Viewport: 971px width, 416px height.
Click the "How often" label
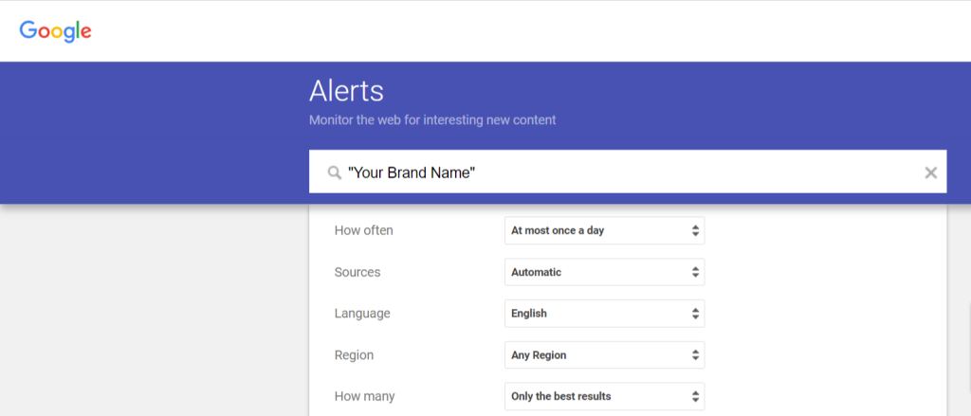click(x=363, y=230)
